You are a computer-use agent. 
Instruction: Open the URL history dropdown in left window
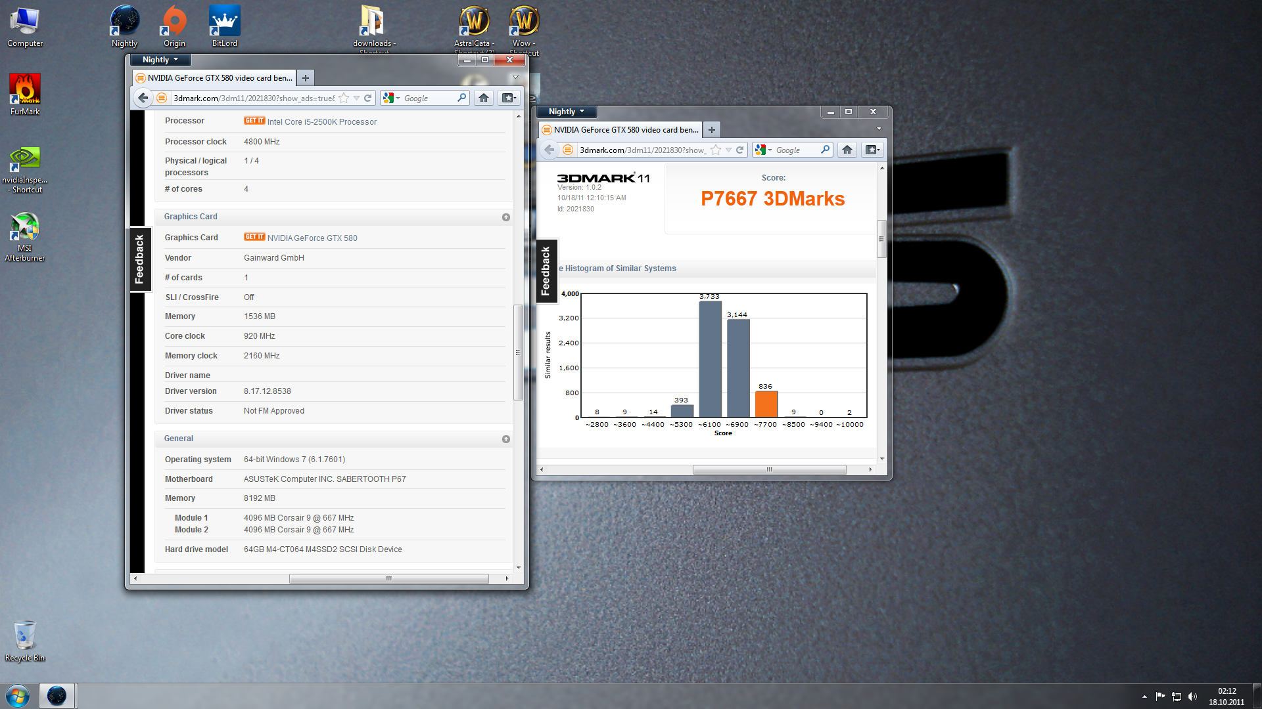[356, 98]
